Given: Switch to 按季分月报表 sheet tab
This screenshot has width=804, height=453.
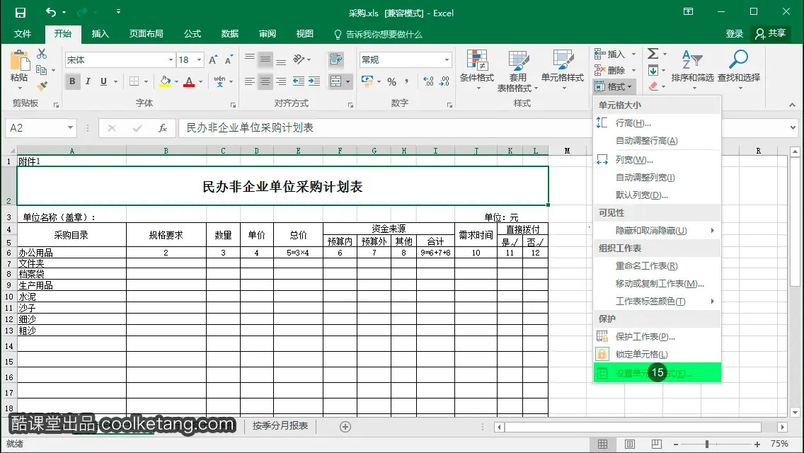Looking at the screenshot, I should click(280, 426).
